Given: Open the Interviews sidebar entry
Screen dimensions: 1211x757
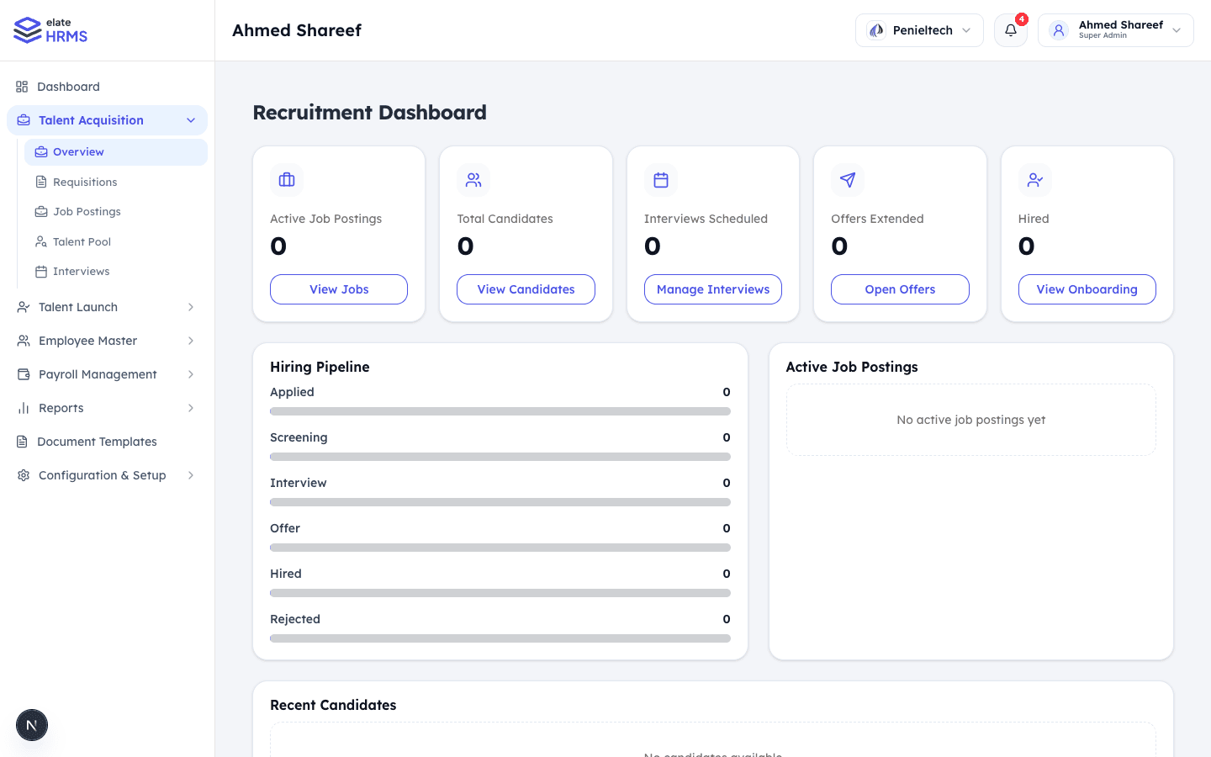Looking at the screenshot, I should (82, 271).
